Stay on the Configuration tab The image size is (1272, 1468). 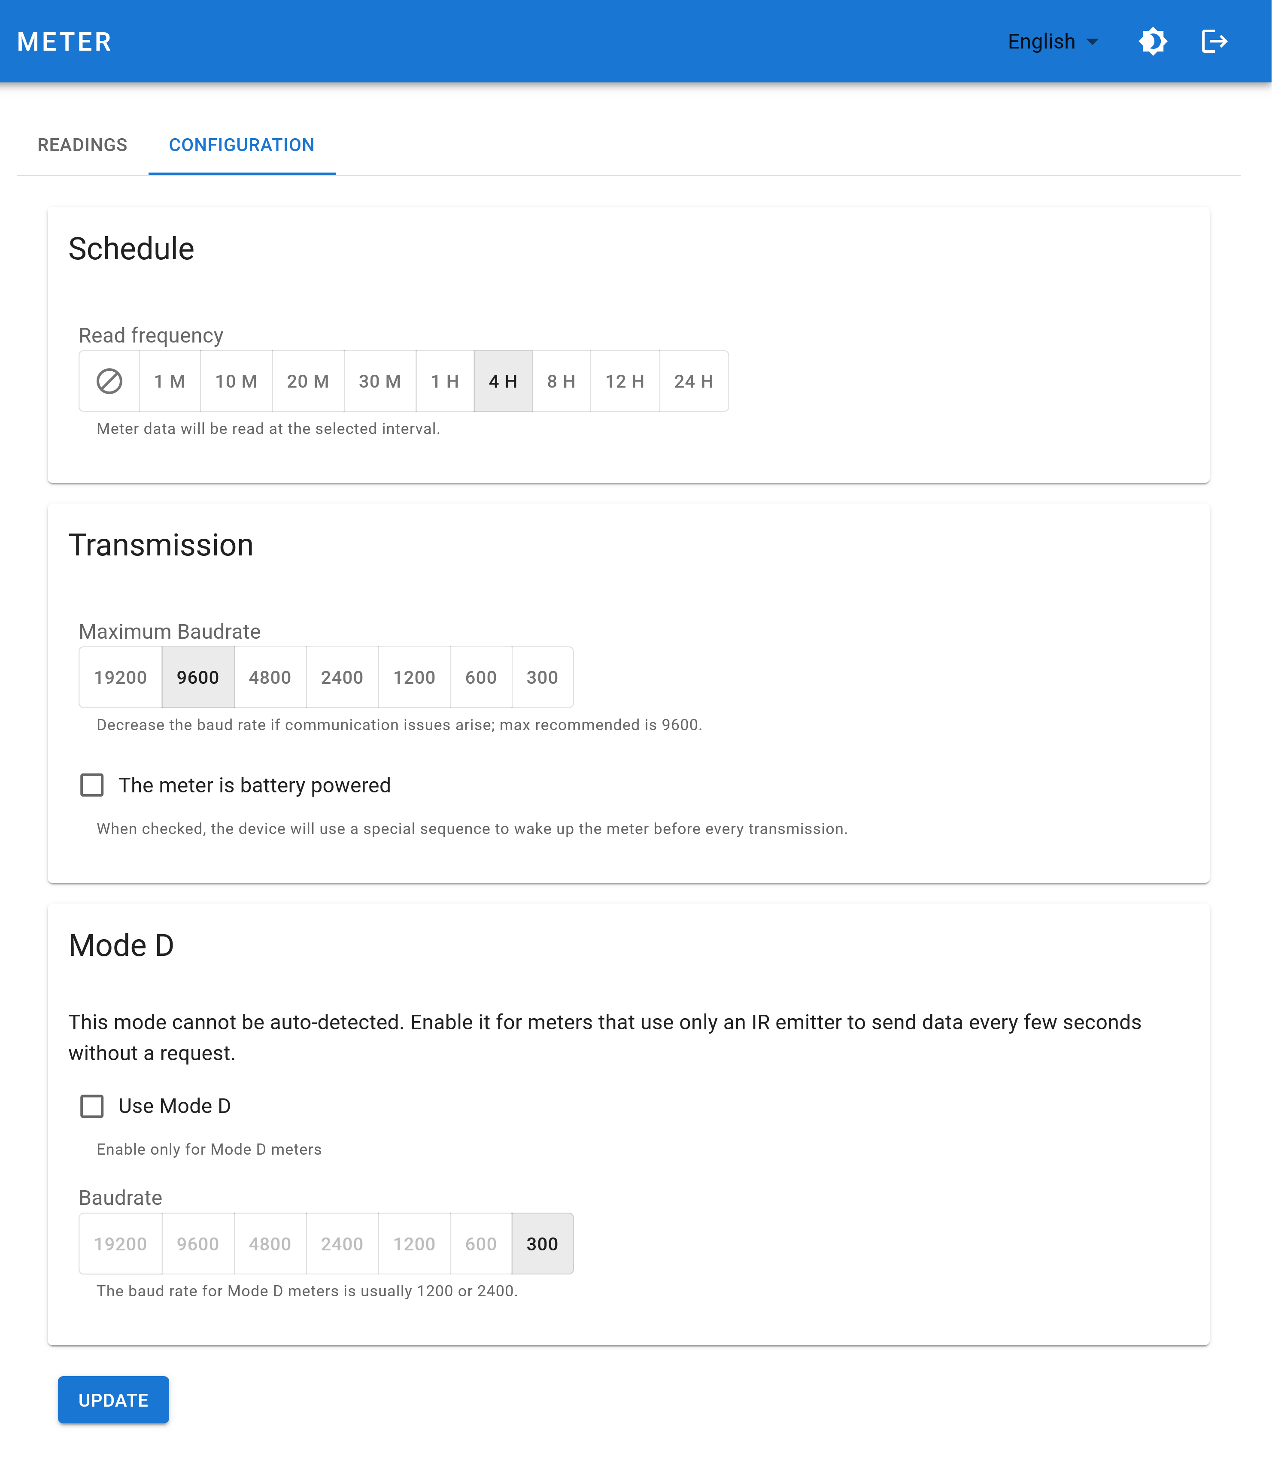point(241,145)
